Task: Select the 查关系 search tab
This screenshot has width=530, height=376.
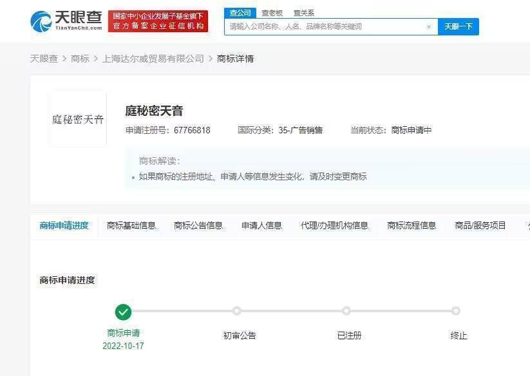Action: tap(303, 13)
